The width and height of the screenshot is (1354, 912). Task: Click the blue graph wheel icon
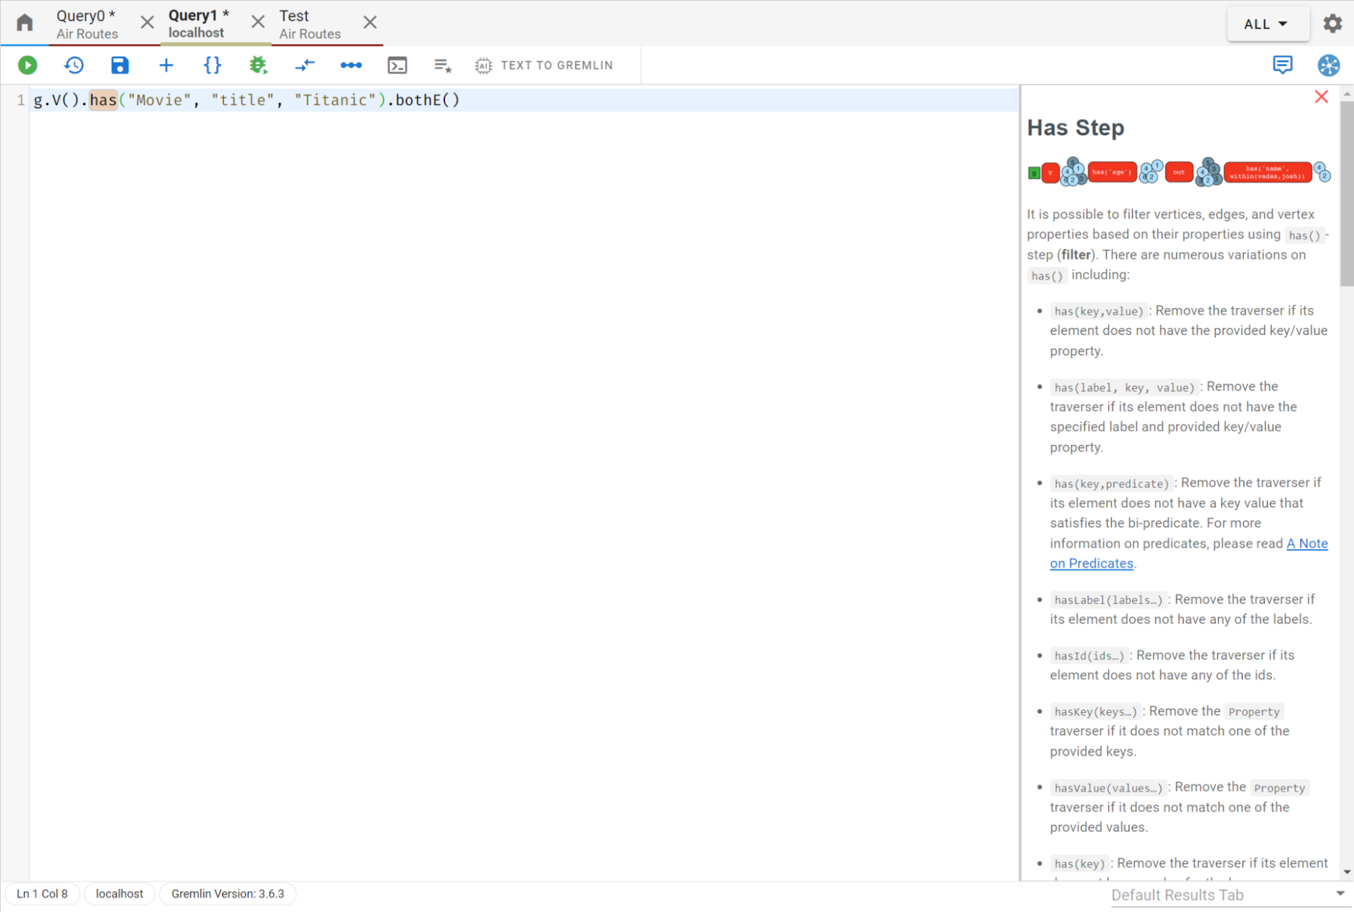tap(1328, 65)
